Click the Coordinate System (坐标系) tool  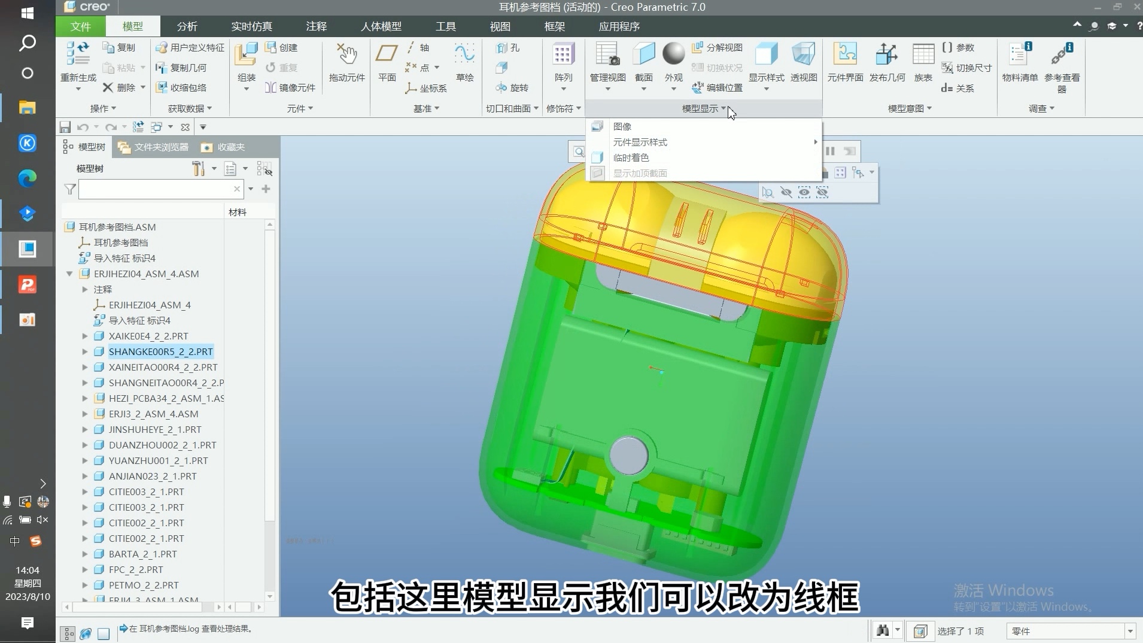coord(426,88)
